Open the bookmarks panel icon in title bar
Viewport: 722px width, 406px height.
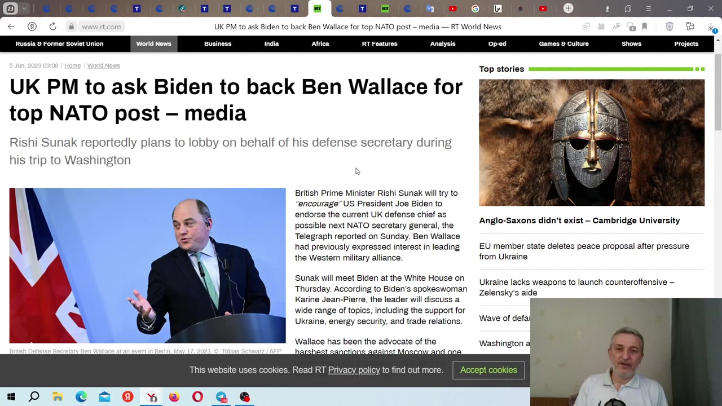tap(628, 8)
